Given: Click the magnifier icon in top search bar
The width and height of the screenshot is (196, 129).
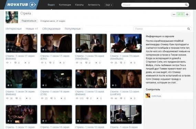Looking at the screenshot, I should click(x=186, y=5).
